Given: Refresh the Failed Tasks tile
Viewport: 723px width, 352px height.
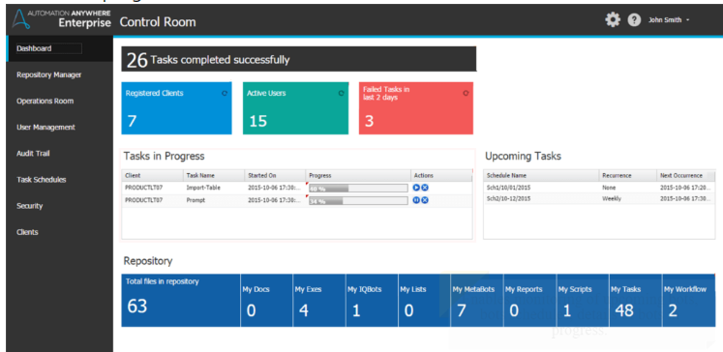Looking at the screenshot, I should pos(466,93).
